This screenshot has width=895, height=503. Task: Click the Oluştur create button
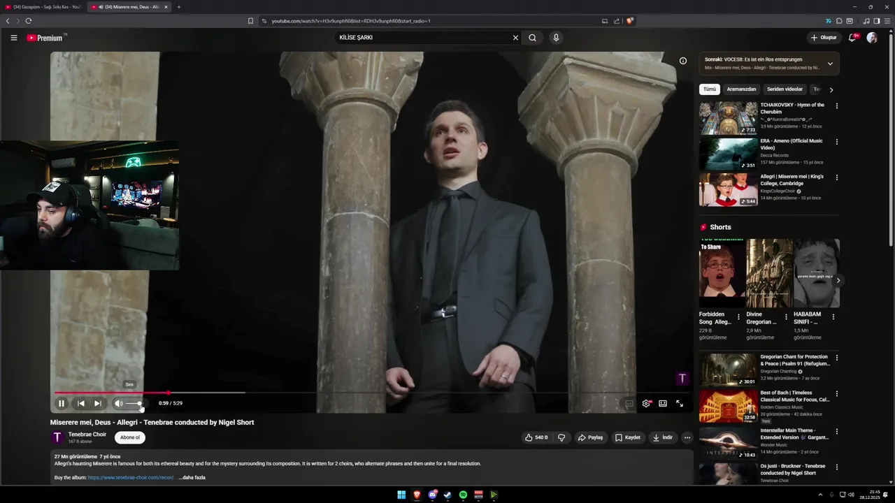[x=824, y=38]
